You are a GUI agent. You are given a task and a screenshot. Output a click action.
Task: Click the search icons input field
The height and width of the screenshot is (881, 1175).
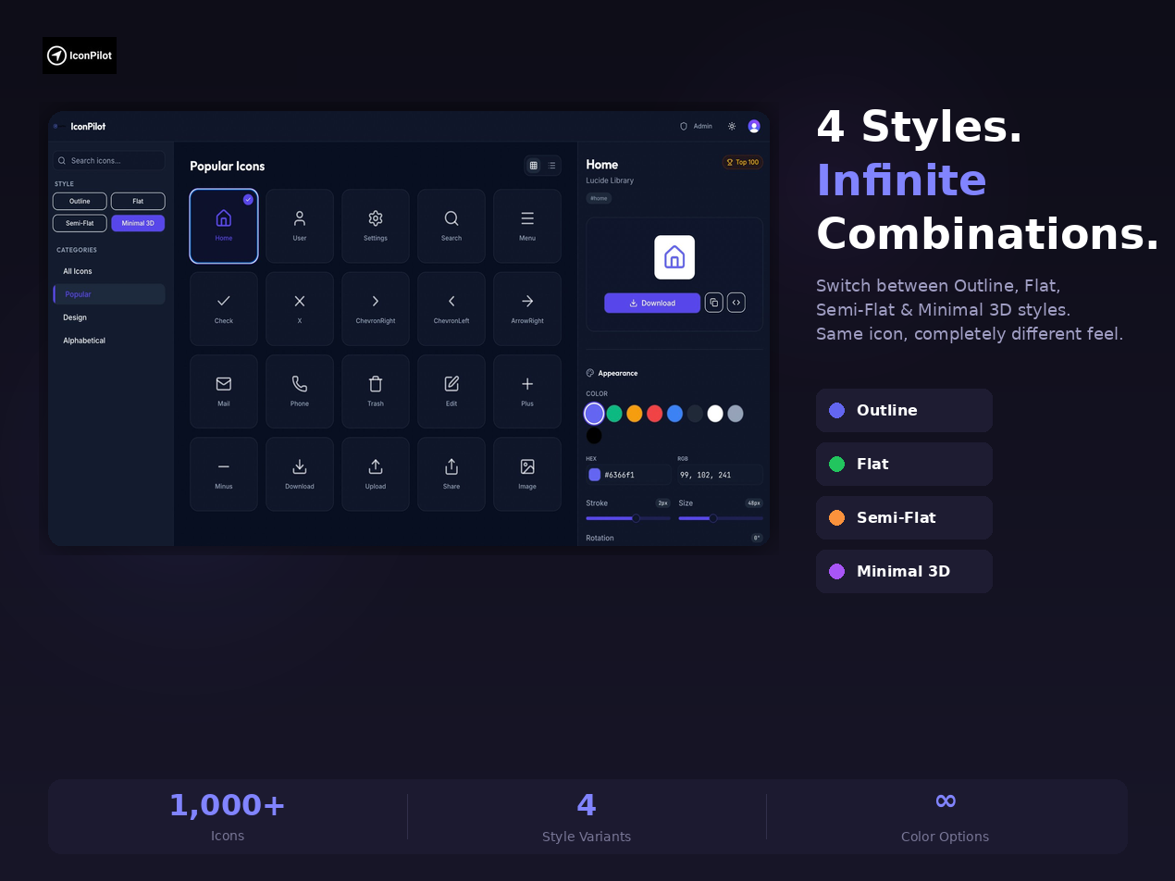108,159
